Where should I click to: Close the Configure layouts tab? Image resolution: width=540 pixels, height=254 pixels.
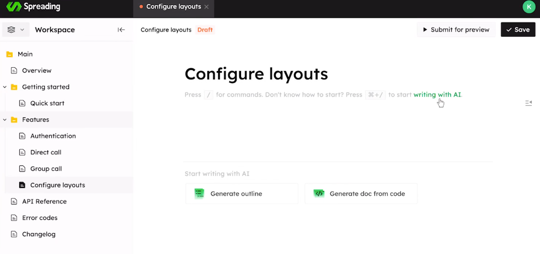(x=206, y=7)
